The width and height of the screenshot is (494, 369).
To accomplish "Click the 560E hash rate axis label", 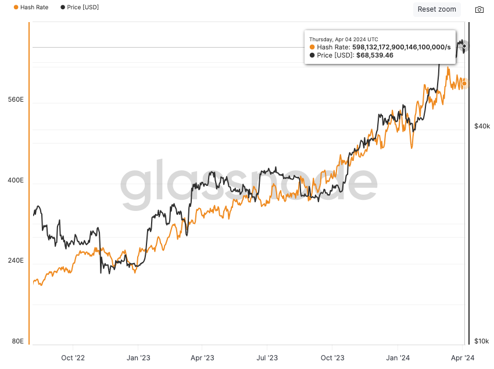I will click(15, 99).
